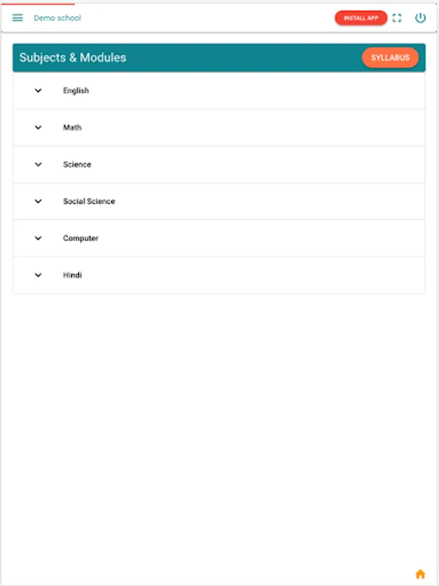Expand the Hindi subject chevron
Image resolution: width=439 pixels, height=586 pixels.
pos(38,275)
